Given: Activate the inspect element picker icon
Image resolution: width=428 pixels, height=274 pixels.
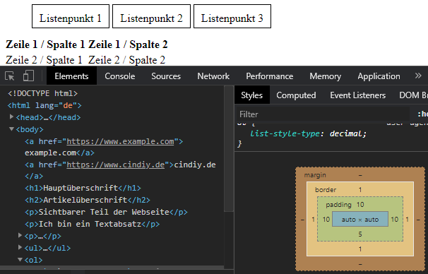Looking at the screenshot, I should pyautogui.click(x=10, y=76).
